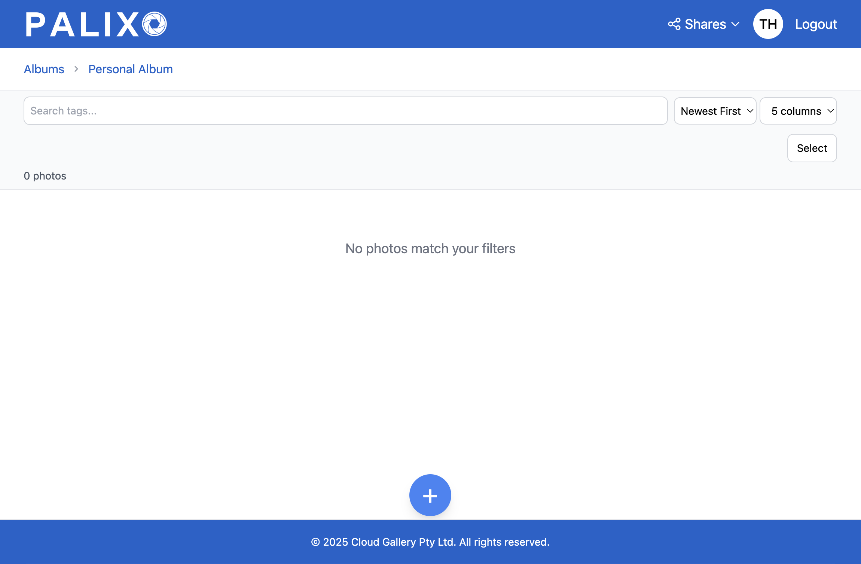Select the floating add photo button
861x564 pixels.
[430, 495]
